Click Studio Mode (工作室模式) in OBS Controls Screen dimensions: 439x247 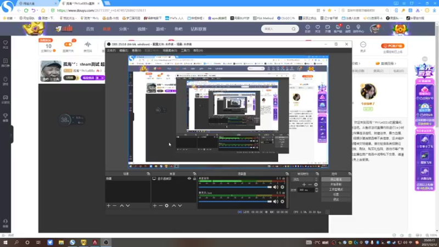tap(336, 189)
